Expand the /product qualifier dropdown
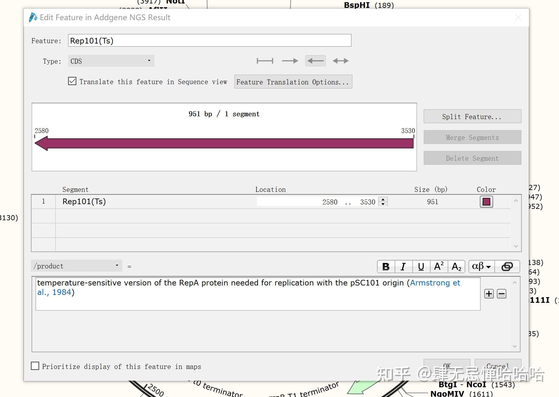Viewport: 559px width, 397px height. 77,266
